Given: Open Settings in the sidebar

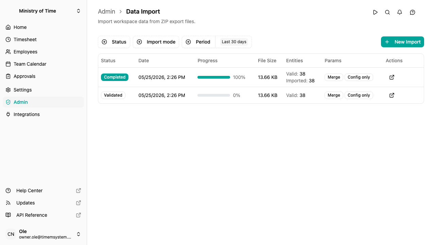Looking at the screenshot, I should [x=43, y=90].
